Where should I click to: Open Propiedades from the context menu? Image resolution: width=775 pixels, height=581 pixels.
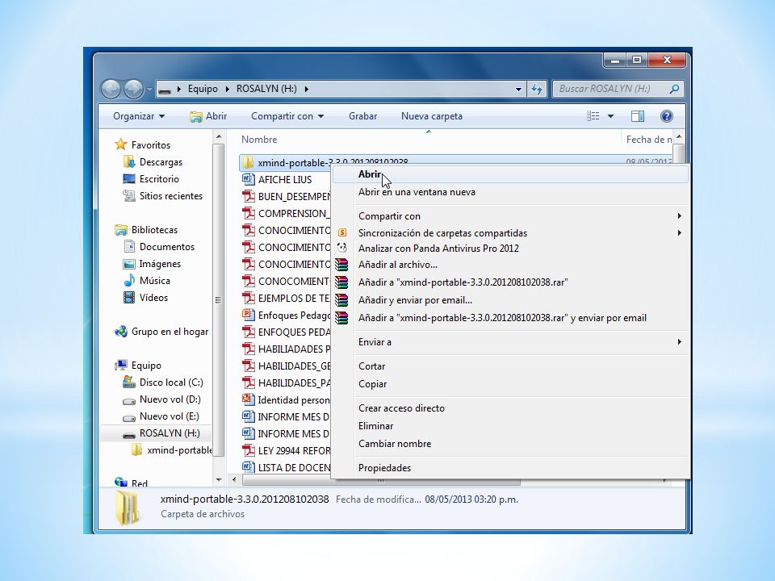[x=510, y=468]
